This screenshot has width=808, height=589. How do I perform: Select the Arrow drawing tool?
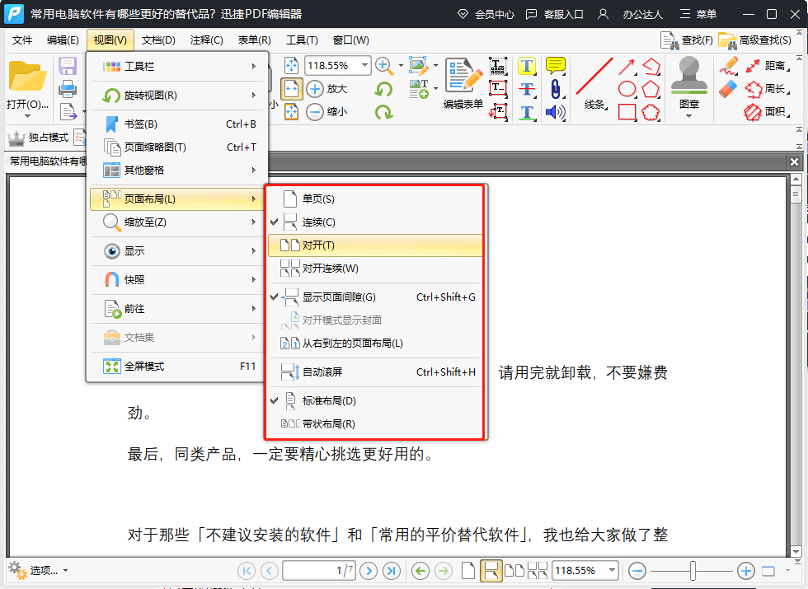(627, 67)
